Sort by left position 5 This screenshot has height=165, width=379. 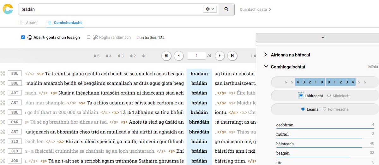click(x=97, y=56)
